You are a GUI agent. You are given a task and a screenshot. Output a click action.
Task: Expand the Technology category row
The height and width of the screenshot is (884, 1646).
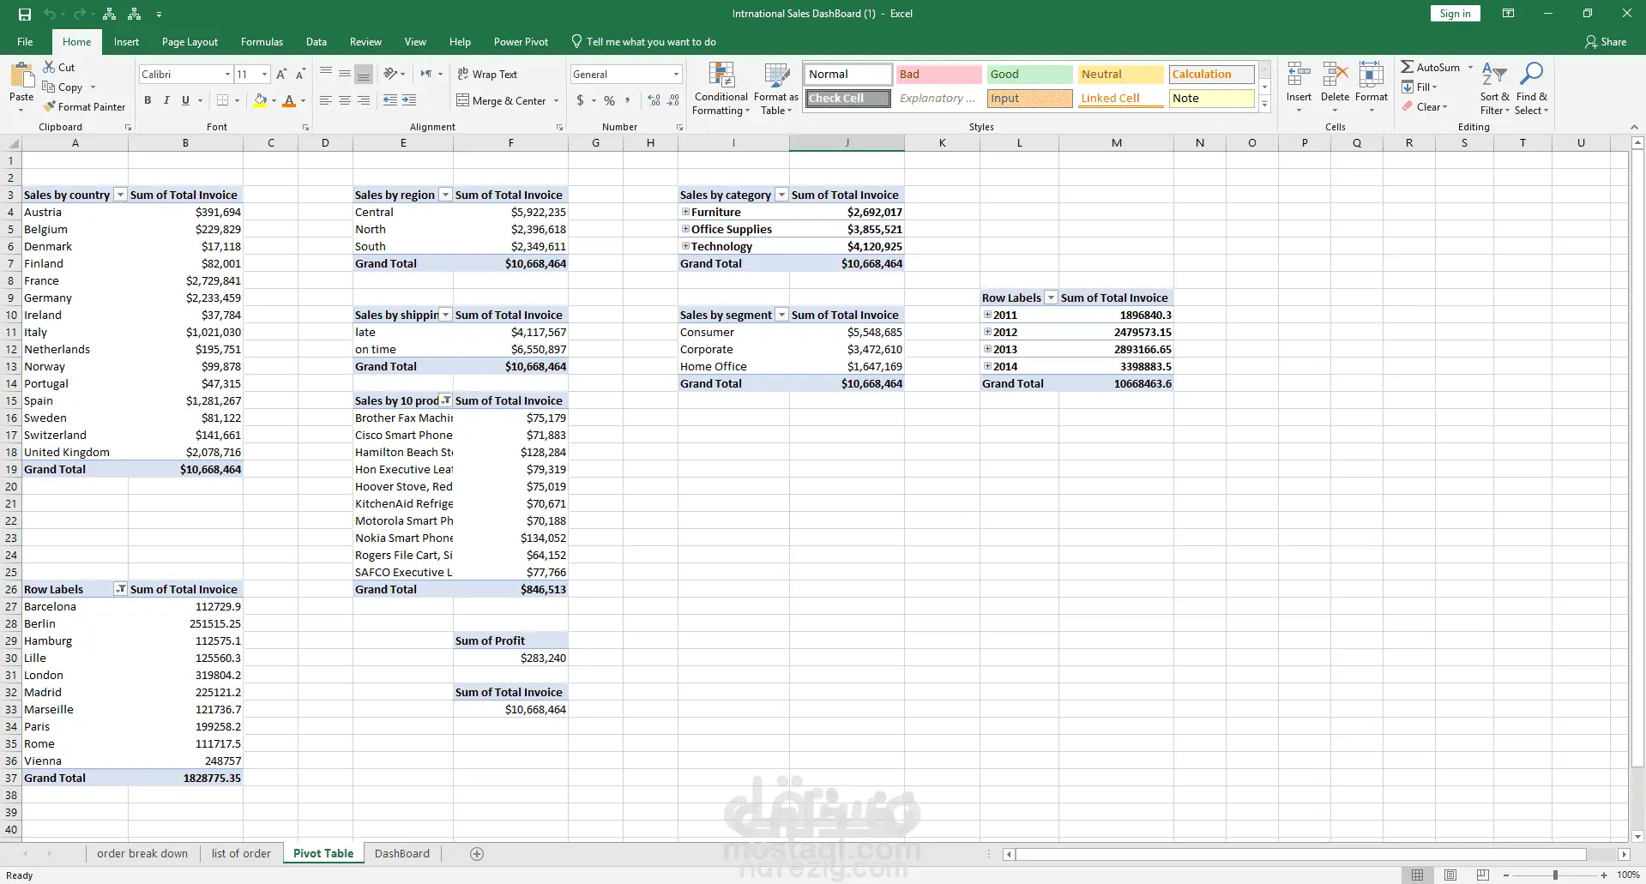click(x=685, y=246)
